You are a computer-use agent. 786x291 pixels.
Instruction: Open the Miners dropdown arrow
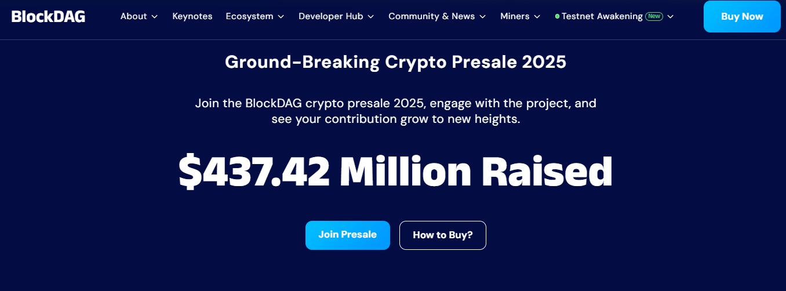point(537,17)
